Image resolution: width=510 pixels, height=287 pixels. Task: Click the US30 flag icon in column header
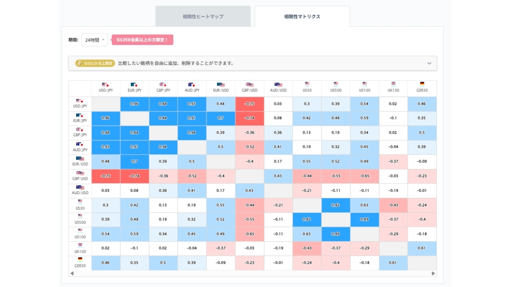[307, 84]
